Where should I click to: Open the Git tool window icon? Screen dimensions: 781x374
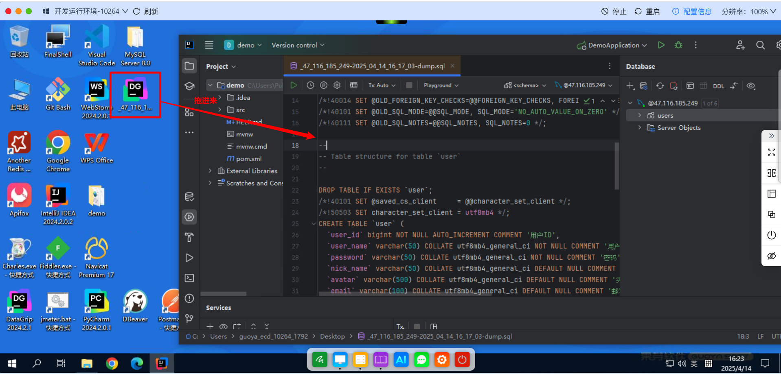tap(189, 318)
